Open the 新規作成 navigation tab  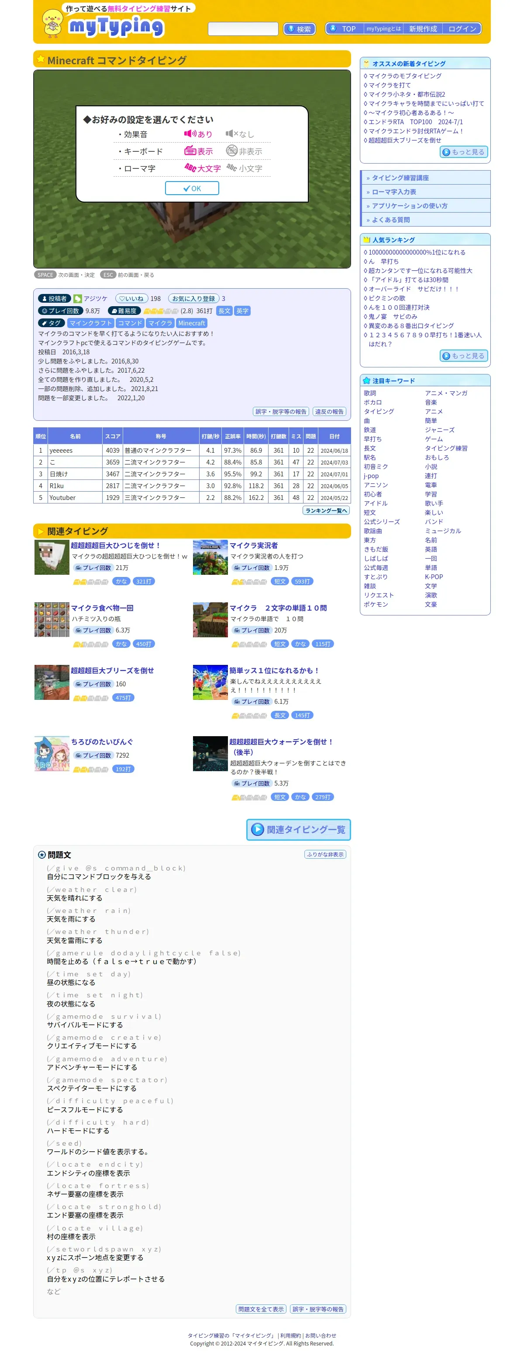(423, 28)
